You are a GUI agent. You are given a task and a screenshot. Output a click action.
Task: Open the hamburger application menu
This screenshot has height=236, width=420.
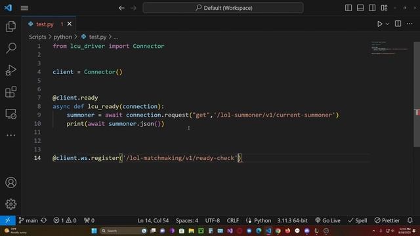coord(24,8)
